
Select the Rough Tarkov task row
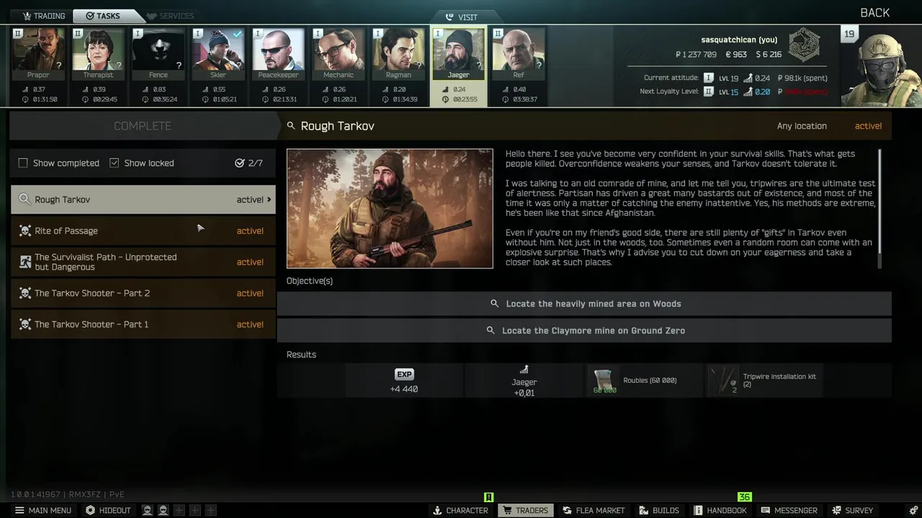[x=143, y=199]
